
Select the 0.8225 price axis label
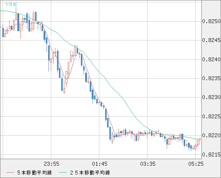click(x=211, y=116)
